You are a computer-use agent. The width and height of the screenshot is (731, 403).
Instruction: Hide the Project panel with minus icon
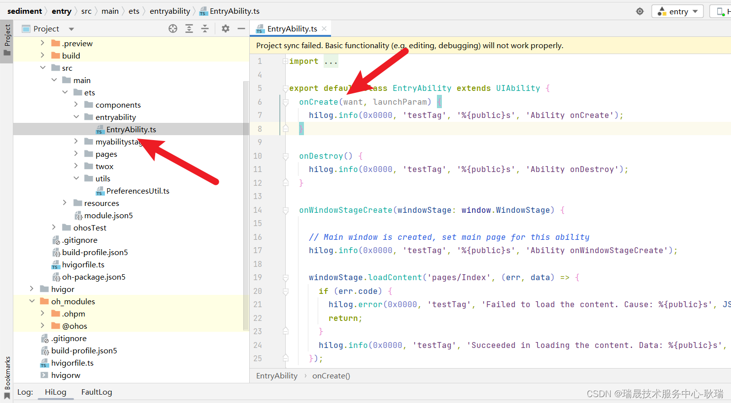[241, 29]
